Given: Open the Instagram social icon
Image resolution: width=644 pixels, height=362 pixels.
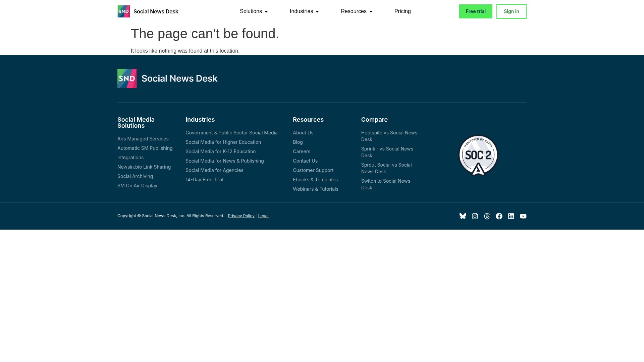Looking at the screenshot, I should (475, 216).
